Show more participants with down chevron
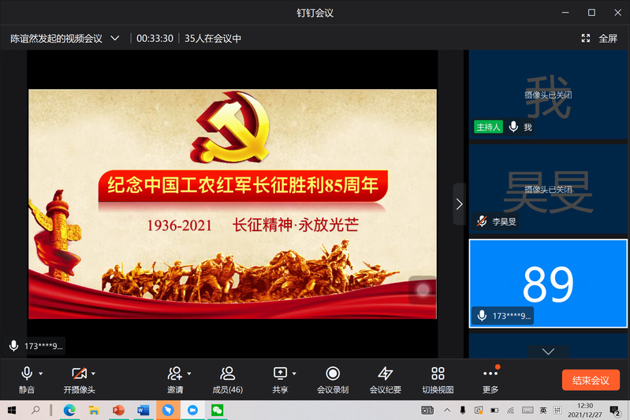The height and width of the screenshot is (420, 630). pos(548,351)
